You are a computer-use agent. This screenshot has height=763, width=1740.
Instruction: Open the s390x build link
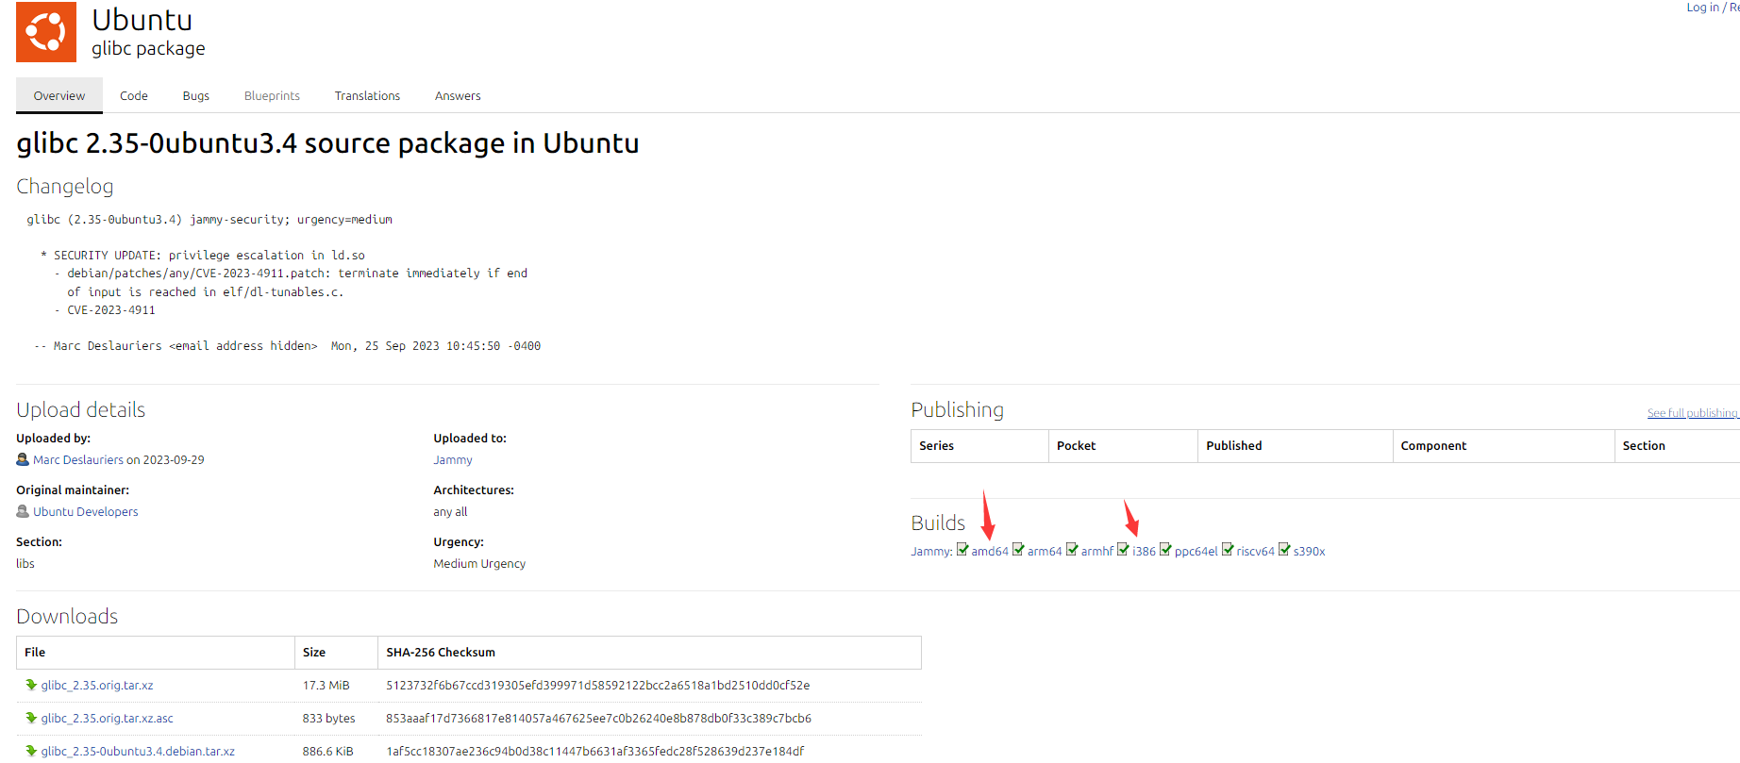(x=1309, y=552)
